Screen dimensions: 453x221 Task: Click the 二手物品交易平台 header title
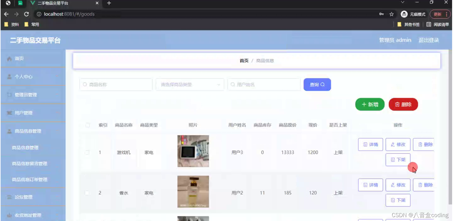pos(35,40)
